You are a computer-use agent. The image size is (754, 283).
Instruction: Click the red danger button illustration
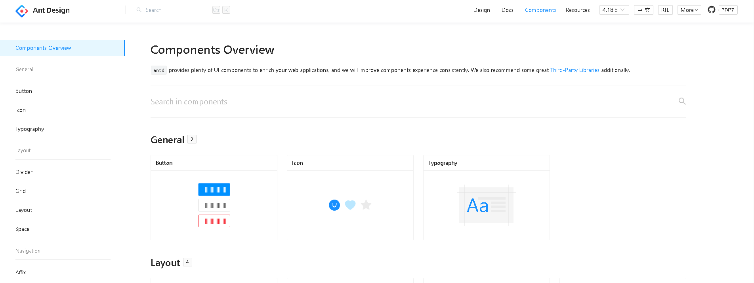(214, 221)
